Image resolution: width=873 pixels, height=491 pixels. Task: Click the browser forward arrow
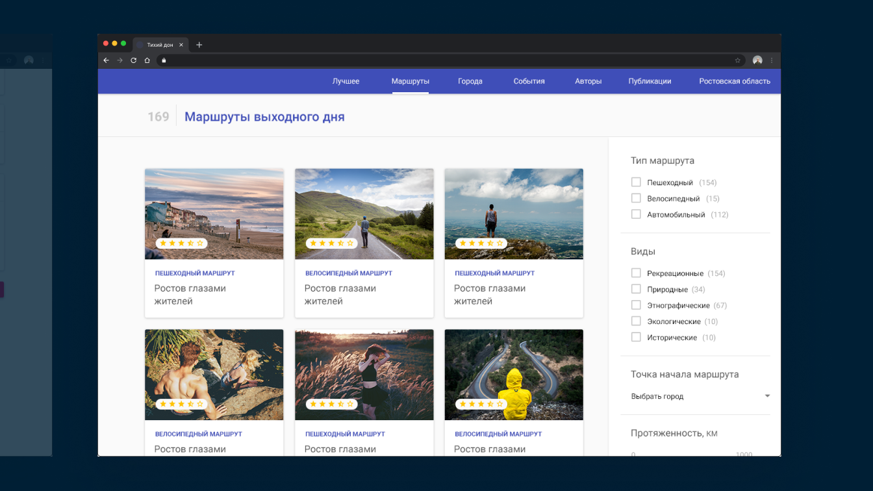[x=120, y=60]
